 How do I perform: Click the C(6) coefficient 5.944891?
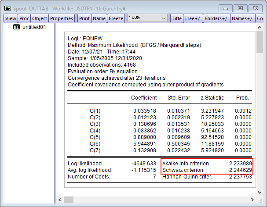[145, 144]
